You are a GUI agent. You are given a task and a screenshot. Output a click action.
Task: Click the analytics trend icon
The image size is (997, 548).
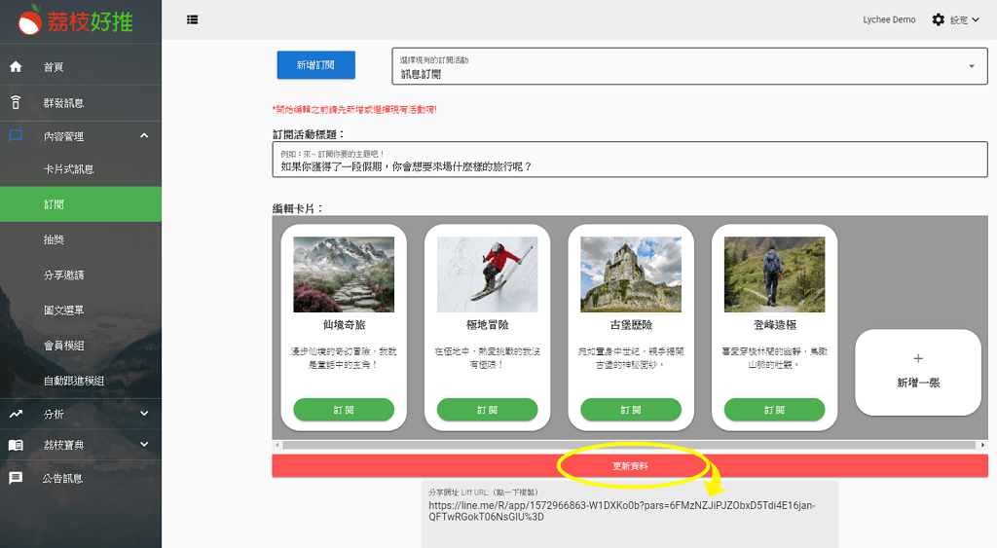16,414
